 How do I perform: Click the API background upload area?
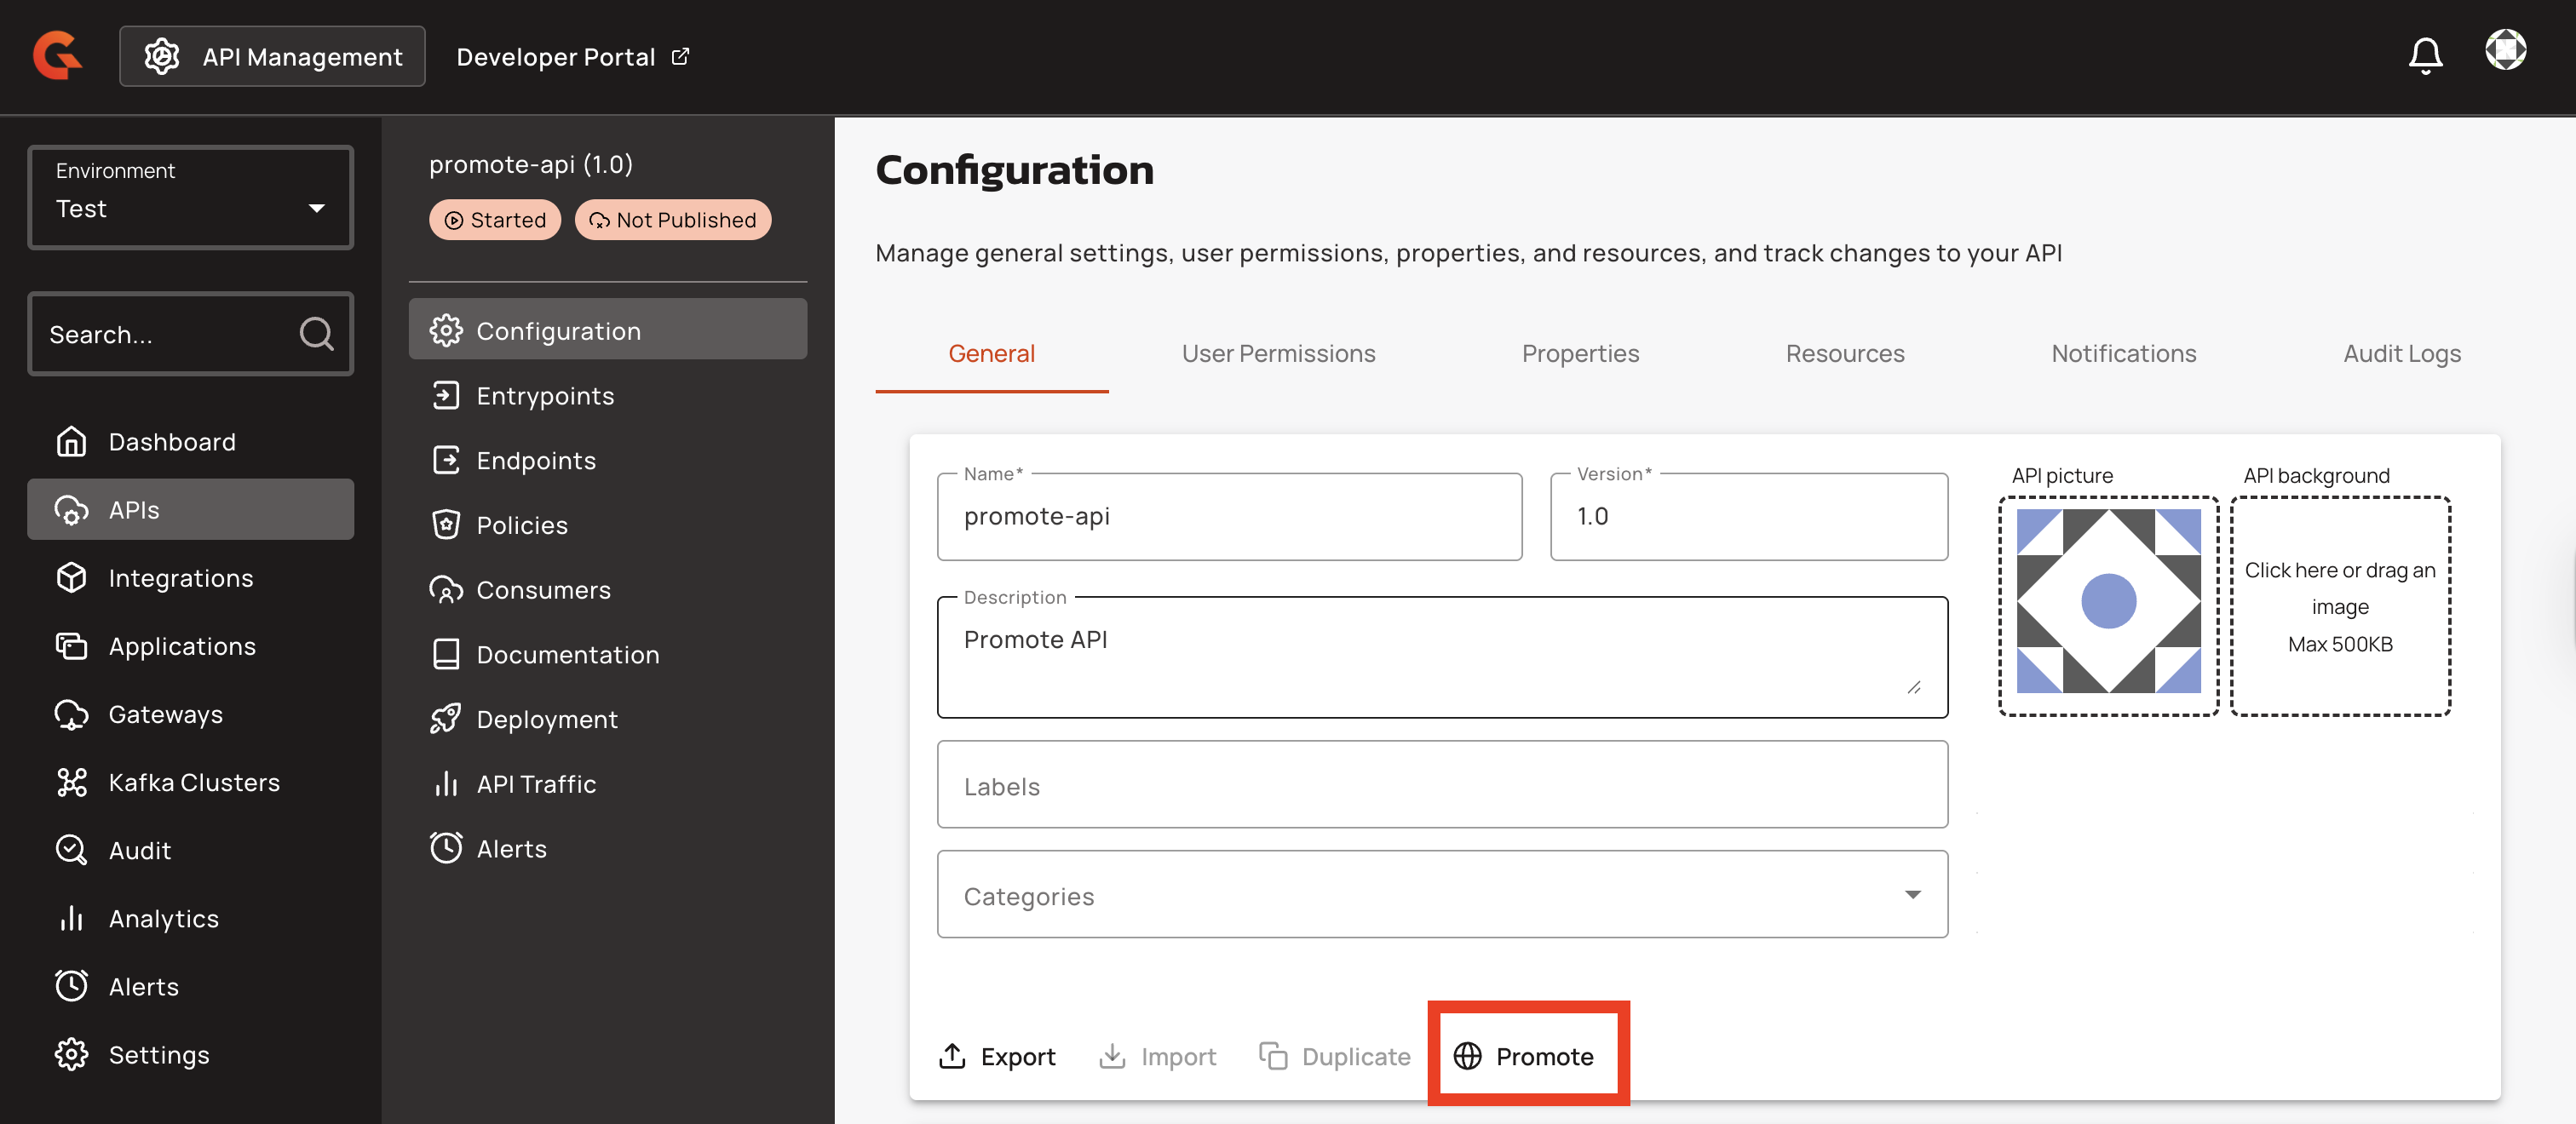[2339, 606]
